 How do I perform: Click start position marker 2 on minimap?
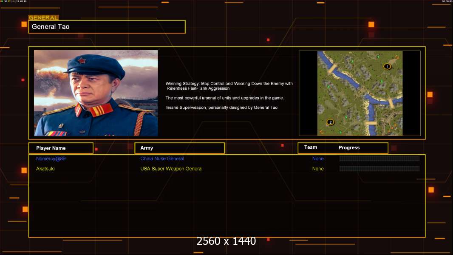(x=330, y=122)
